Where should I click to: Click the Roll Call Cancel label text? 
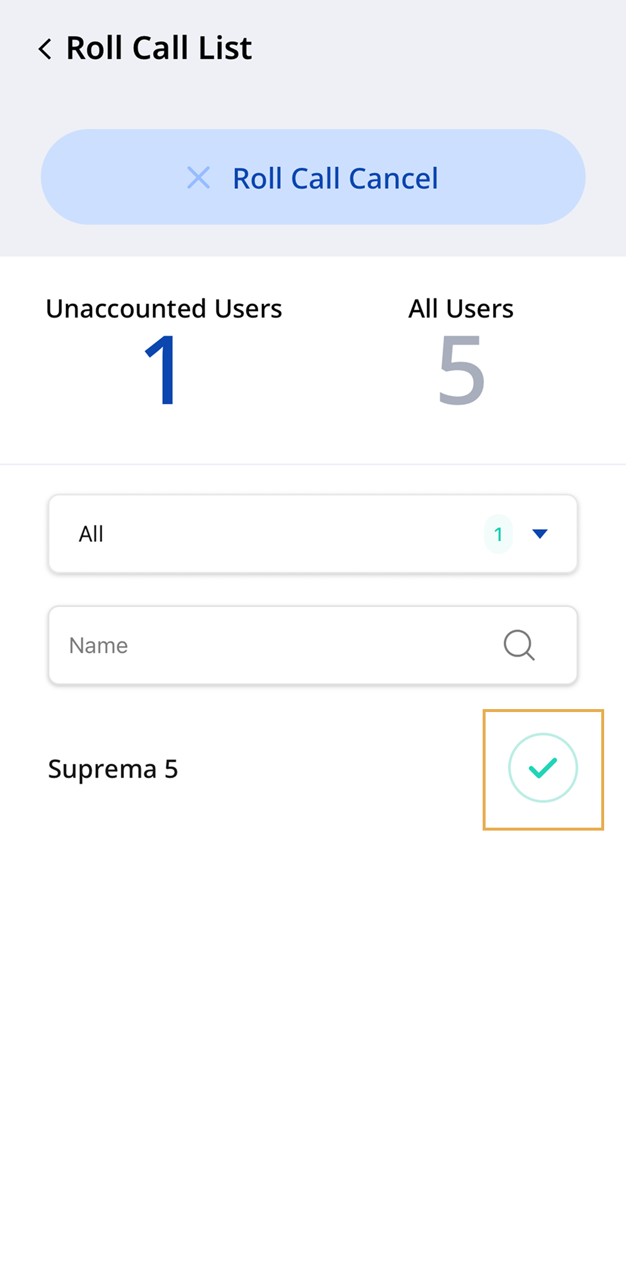coord(335,178)
